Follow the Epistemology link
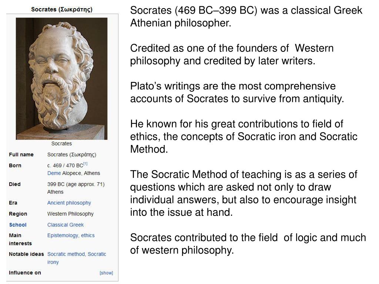This screenshot has height=284, width=379. pyautogui.click(x=63, y=236)
